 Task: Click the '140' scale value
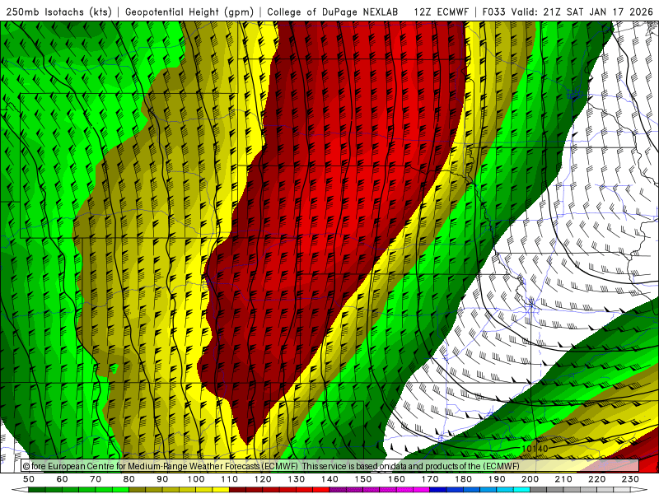pos(329,479)
